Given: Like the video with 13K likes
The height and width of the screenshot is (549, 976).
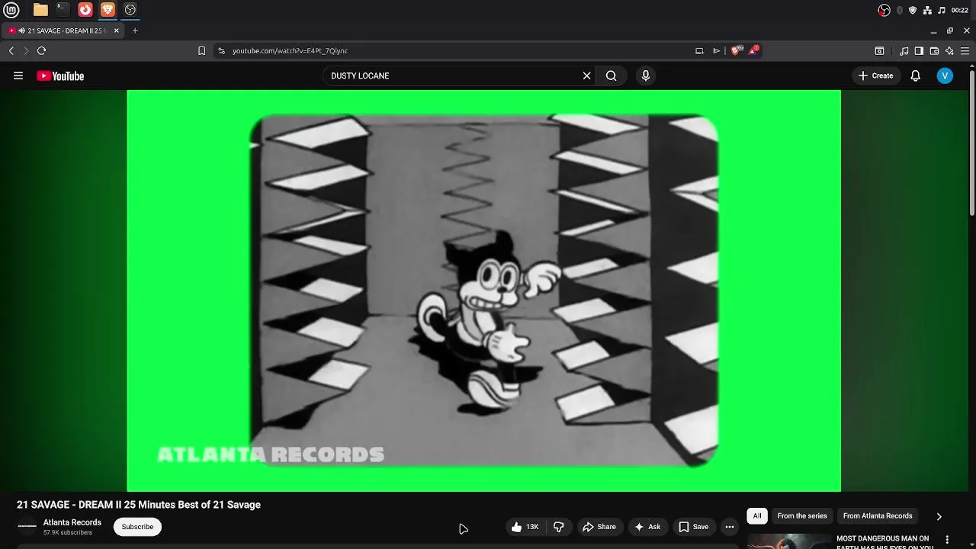Looking at the screenshot, I should tap(525, 527).
